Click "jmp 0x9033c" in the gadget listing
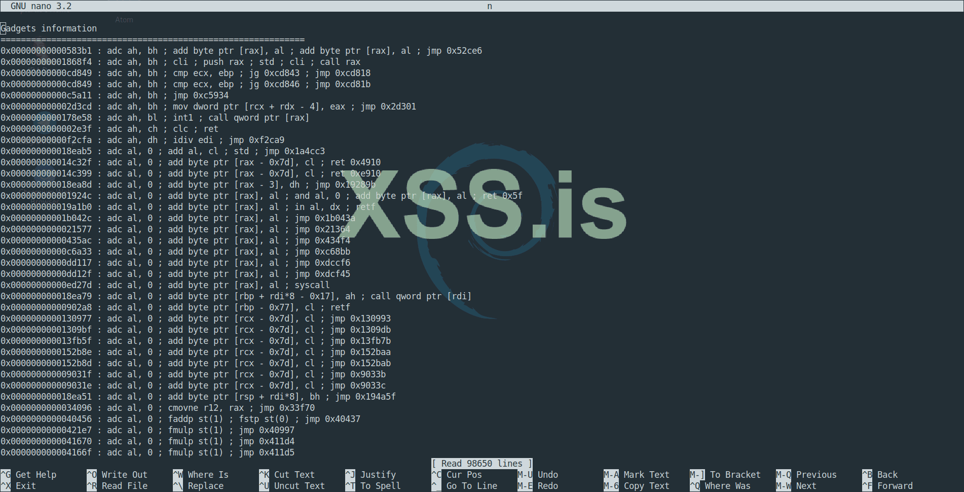The height and width of the screenshot is (492, 964). 358,385
